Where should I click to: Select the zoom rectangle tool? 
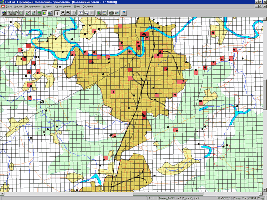(74, 13)
